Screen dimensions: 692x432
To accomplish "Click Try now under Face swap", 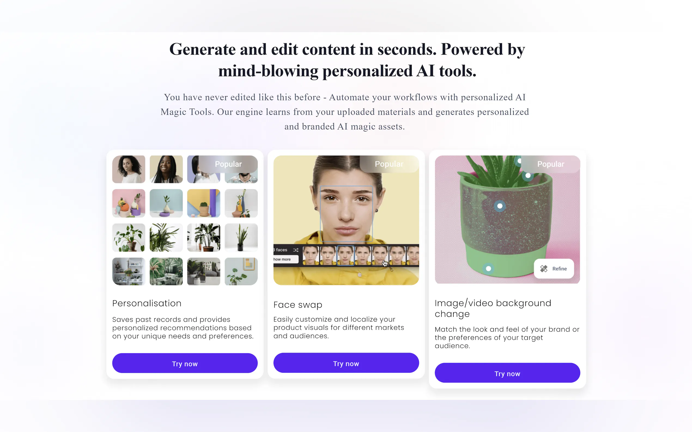I will coord(346,363).
